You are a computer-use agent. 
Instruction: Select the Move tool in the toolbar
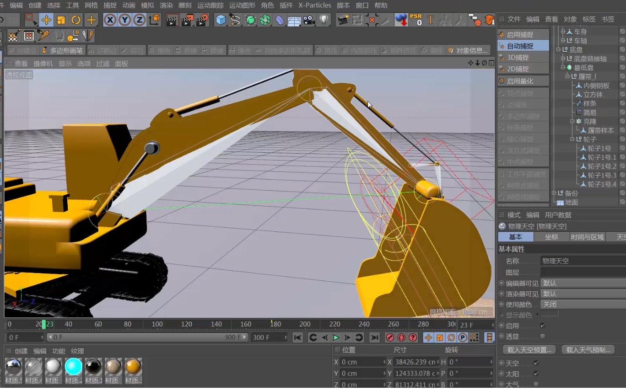pyautogui.click(x=46, y=20)
